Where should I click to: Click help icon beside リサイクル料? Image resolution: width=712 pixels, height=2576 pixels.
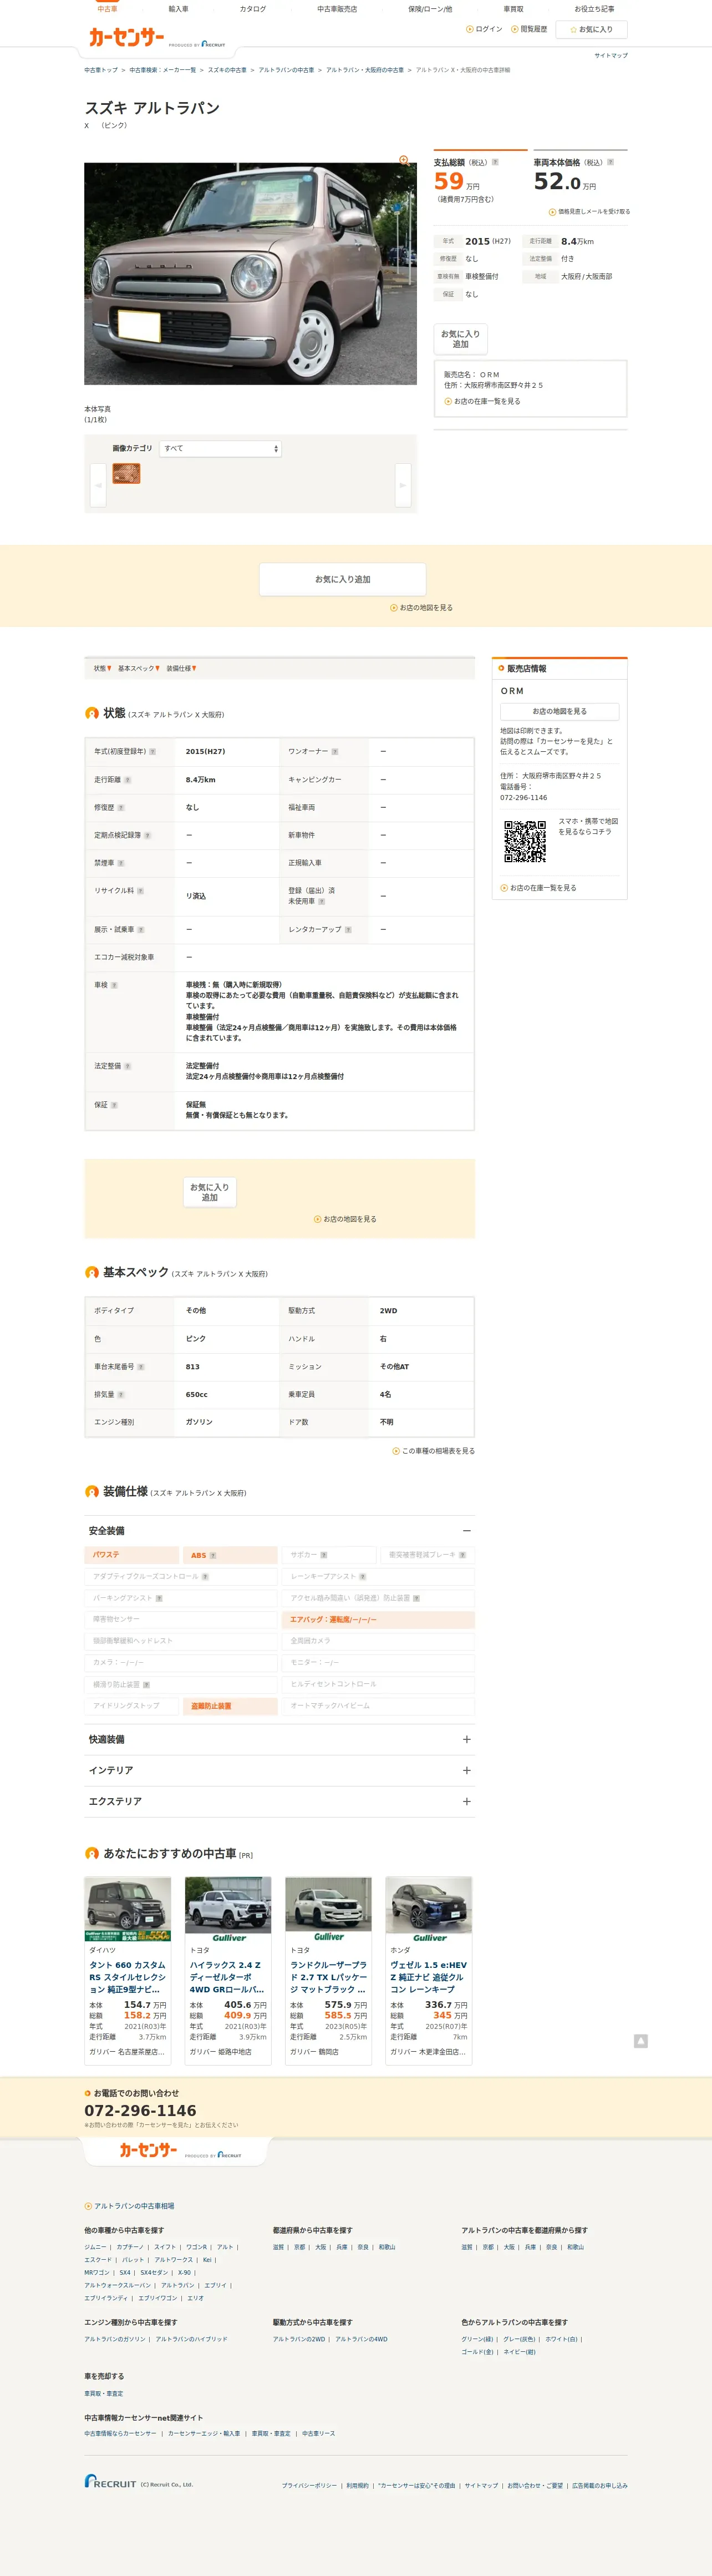[x=140, y=890]
